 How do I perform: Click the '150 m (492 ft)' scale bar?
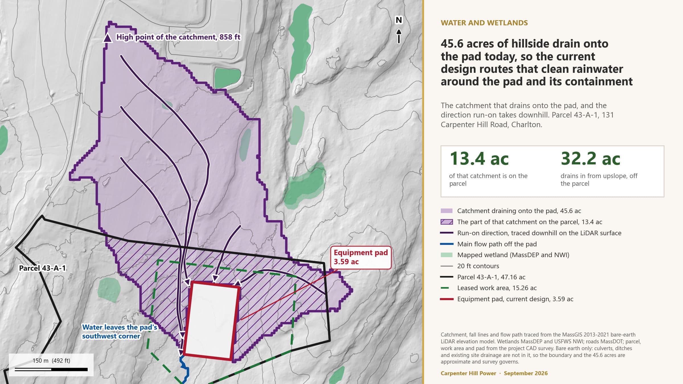click(51, 365)
